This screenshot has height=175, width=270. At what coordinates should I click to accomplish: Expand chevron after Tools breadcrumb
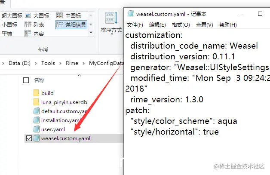60,63
